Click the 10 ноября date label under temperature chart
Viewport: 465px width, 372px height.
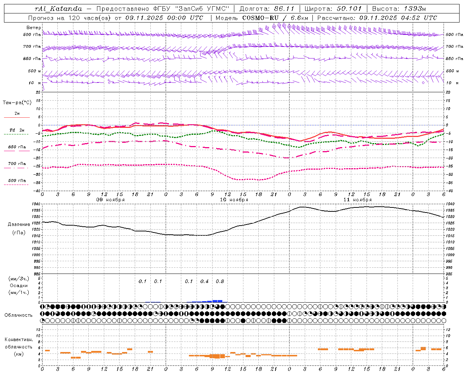[x=234, y=200]
